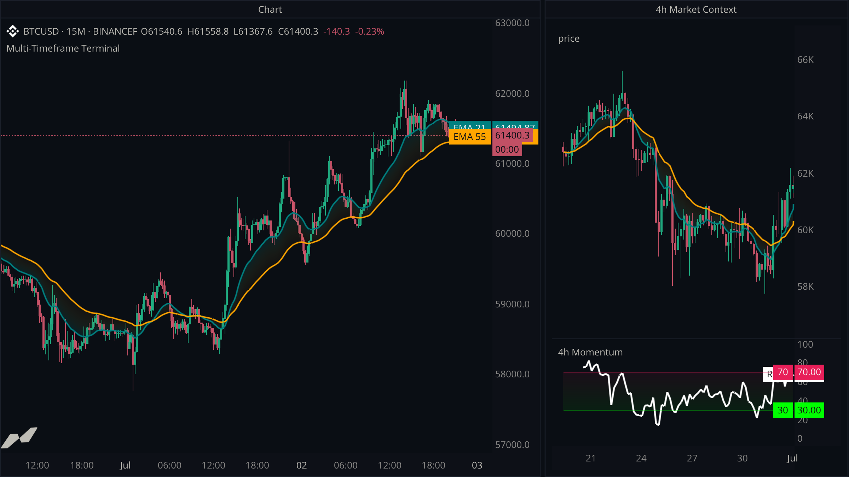The image size is (849, 477).
Task: Click the H61558.8 high value
Action: pyautogui.click(x=208, y=31)
